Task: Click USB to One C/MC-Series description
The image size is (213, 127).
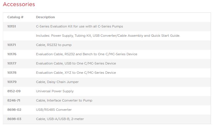Action: [76, 63]
